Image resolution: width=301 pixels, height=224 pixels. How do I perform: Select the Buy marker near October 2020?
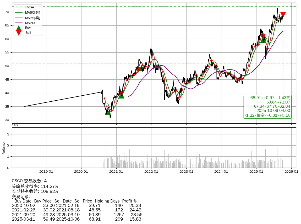click(107, 112)
